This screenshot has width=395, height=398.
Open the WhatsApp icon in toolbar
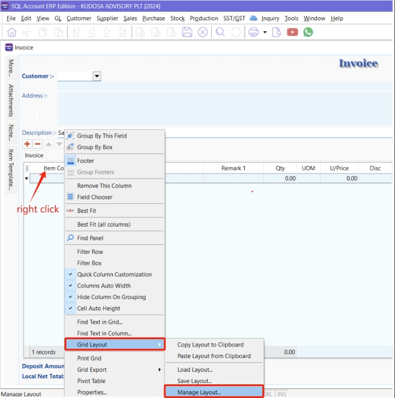(308, 32)
